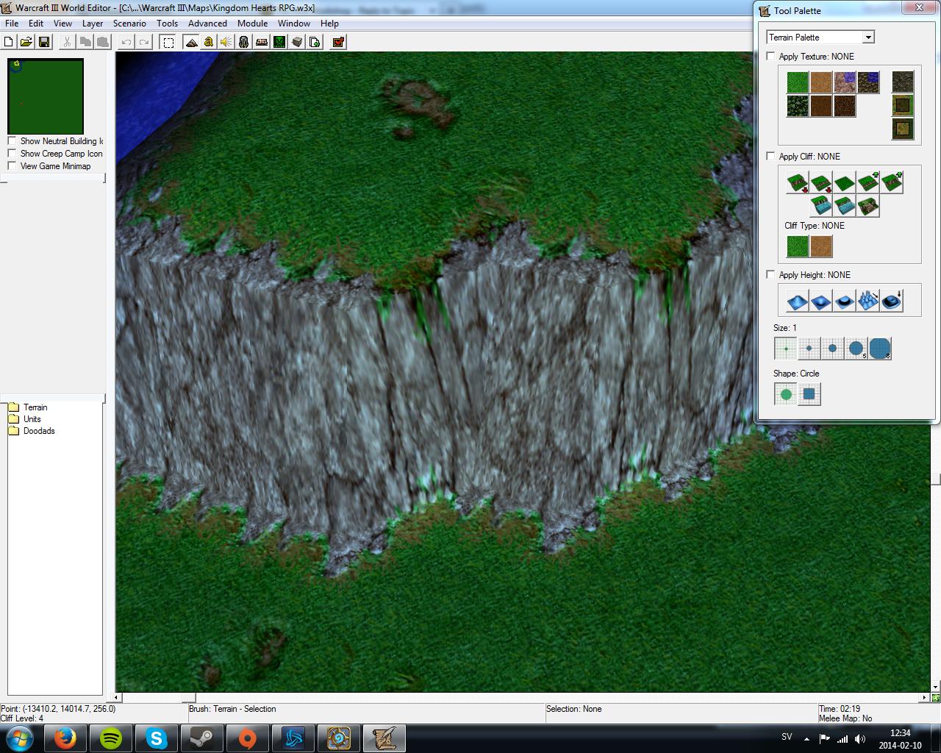941x753 pixels.
Task: Choose brush size 5
Action: coord(856,349)
